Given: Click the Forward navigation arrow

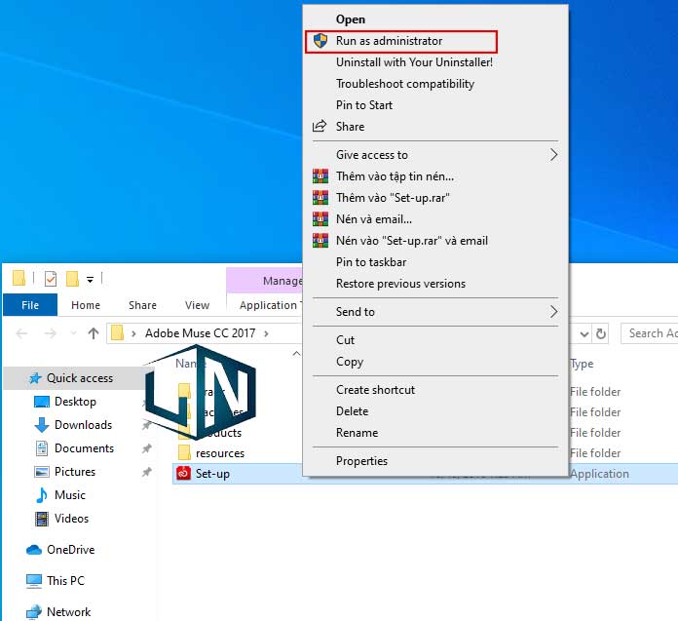Looking at the screenshot, I should pyautogui.click(x=50, y=333).
